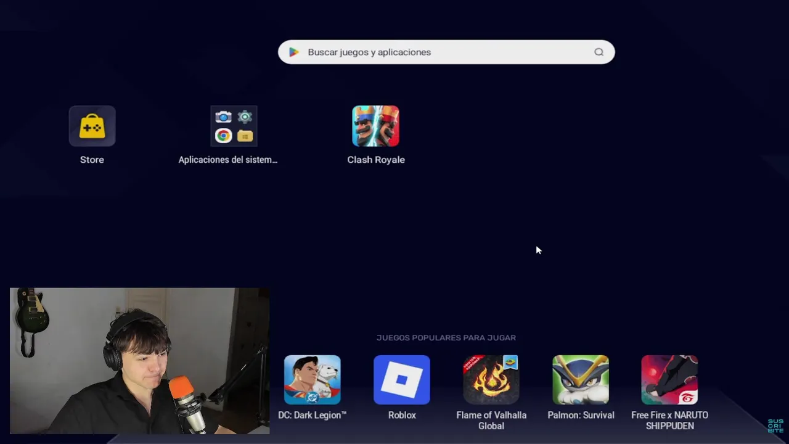This screenshot has width=789, height=444.
Task: Click the Aplicaciones del sistema label
Action: click(228, 160)
